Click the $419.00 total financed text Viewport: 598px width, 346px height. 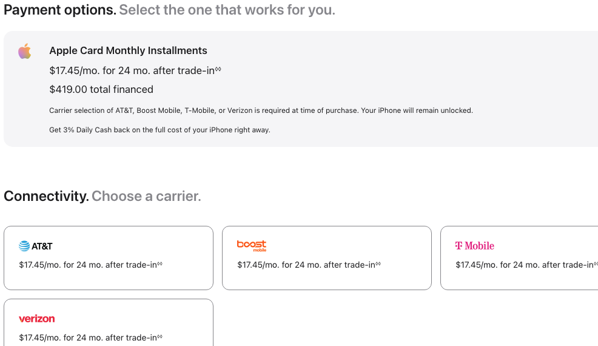point(101,89)
